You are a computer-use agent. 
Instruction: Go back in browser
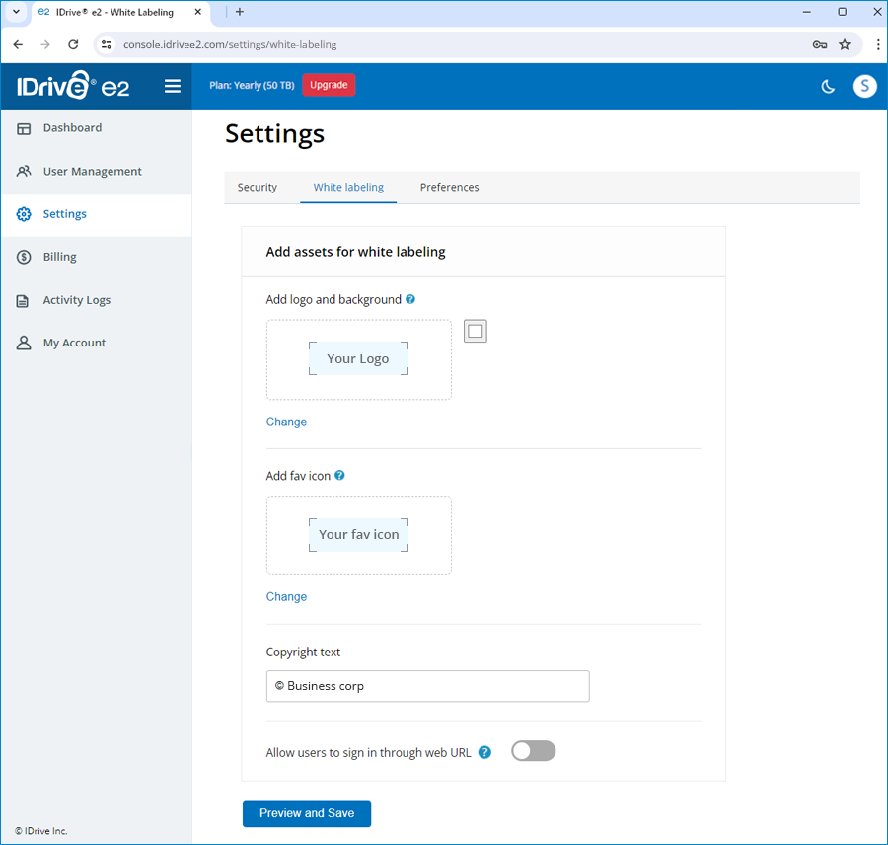[x=18, y=44]
